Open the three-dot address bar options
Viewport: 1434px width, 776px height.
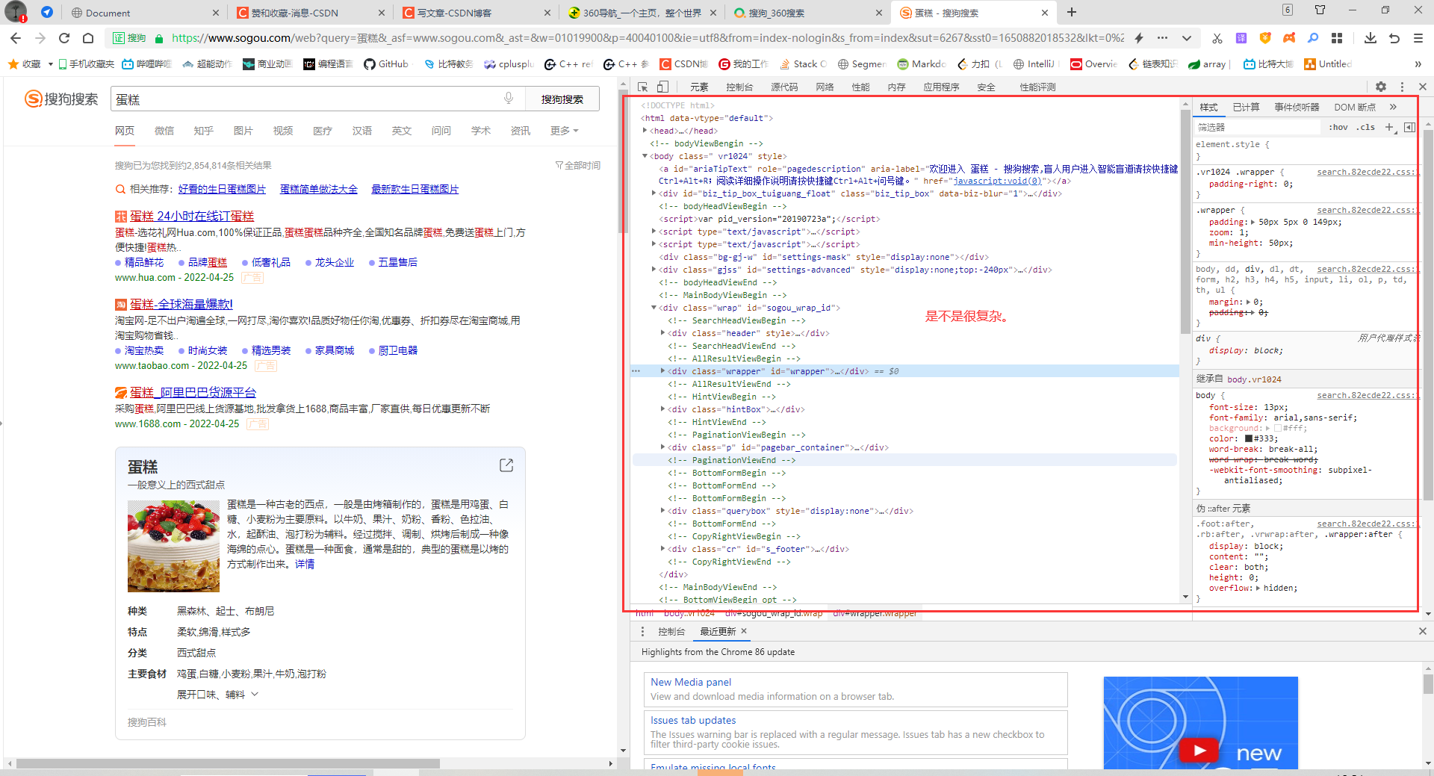[1163, 38]
